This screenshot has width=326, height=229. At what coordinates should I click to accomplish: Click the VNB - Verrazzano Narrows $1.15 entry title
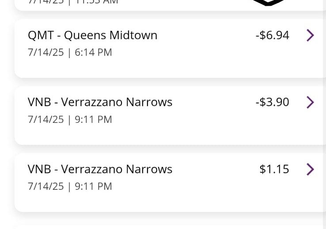pyautogui.click(x=100, y=169)
